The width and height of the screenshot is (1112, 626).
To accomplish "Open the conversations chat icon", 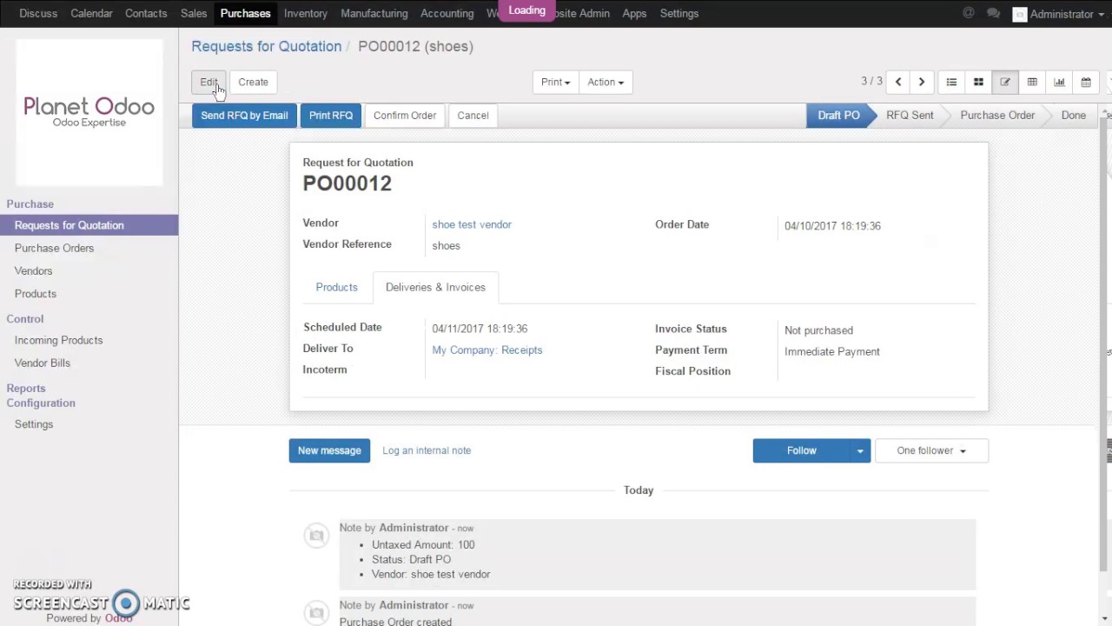I will pyautogui.click(x=994, y=13).
